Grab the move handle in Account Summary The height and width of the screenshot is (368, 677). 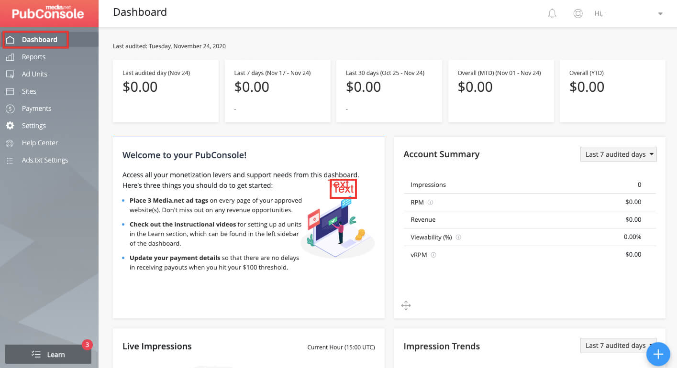click(x=406, y=305)
